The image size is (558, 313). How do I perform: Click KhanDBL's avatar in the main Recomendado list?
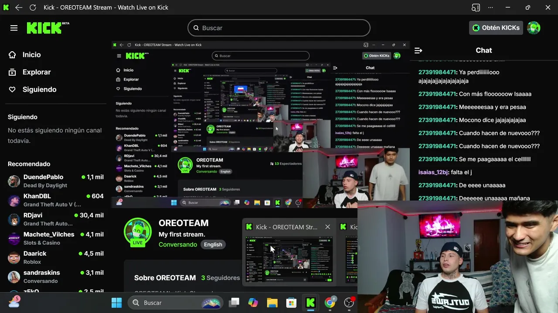point(14,200)
